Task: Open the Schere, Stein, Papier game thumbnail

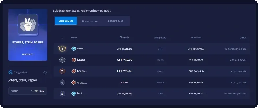Action: click(28, 35)
